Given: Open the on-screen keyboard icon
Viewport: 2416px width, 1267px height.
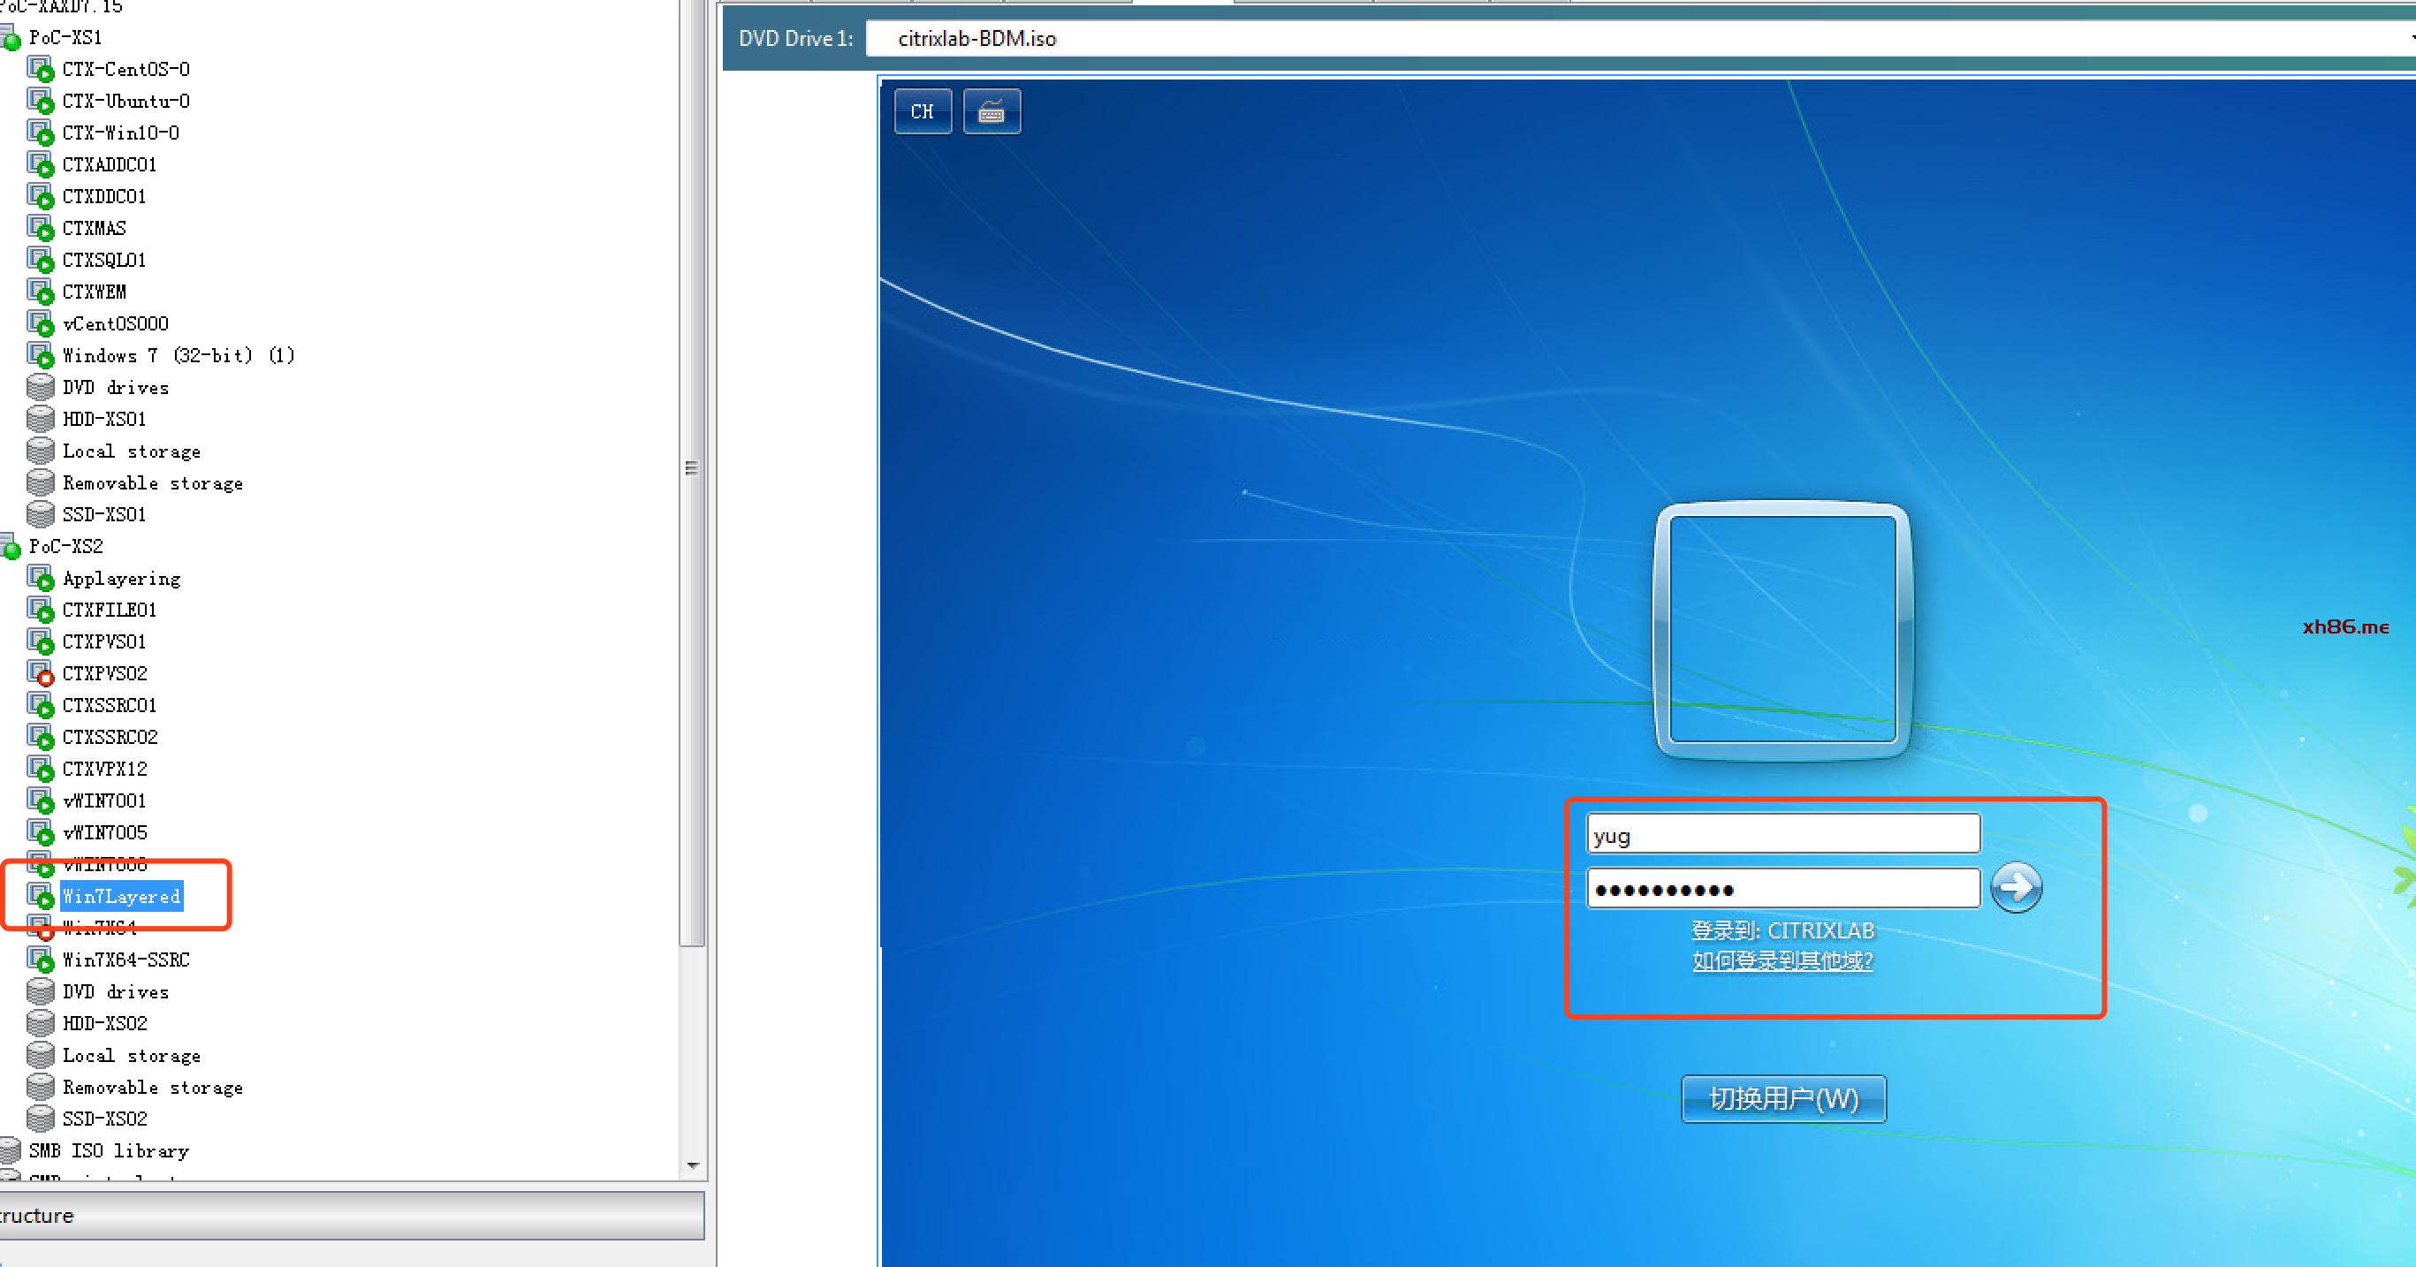Looking at the screenshot, I should [991, 111].
